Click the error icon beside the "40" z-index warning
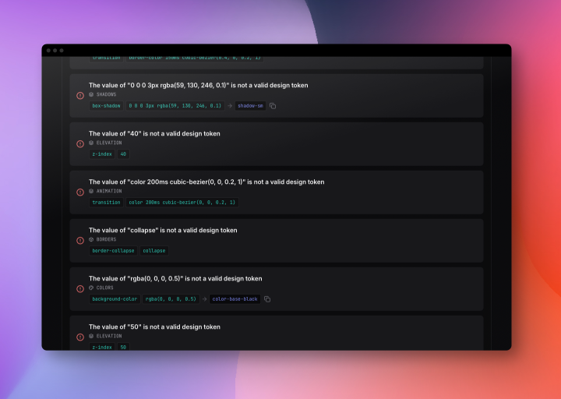 [x=80, y=144]
